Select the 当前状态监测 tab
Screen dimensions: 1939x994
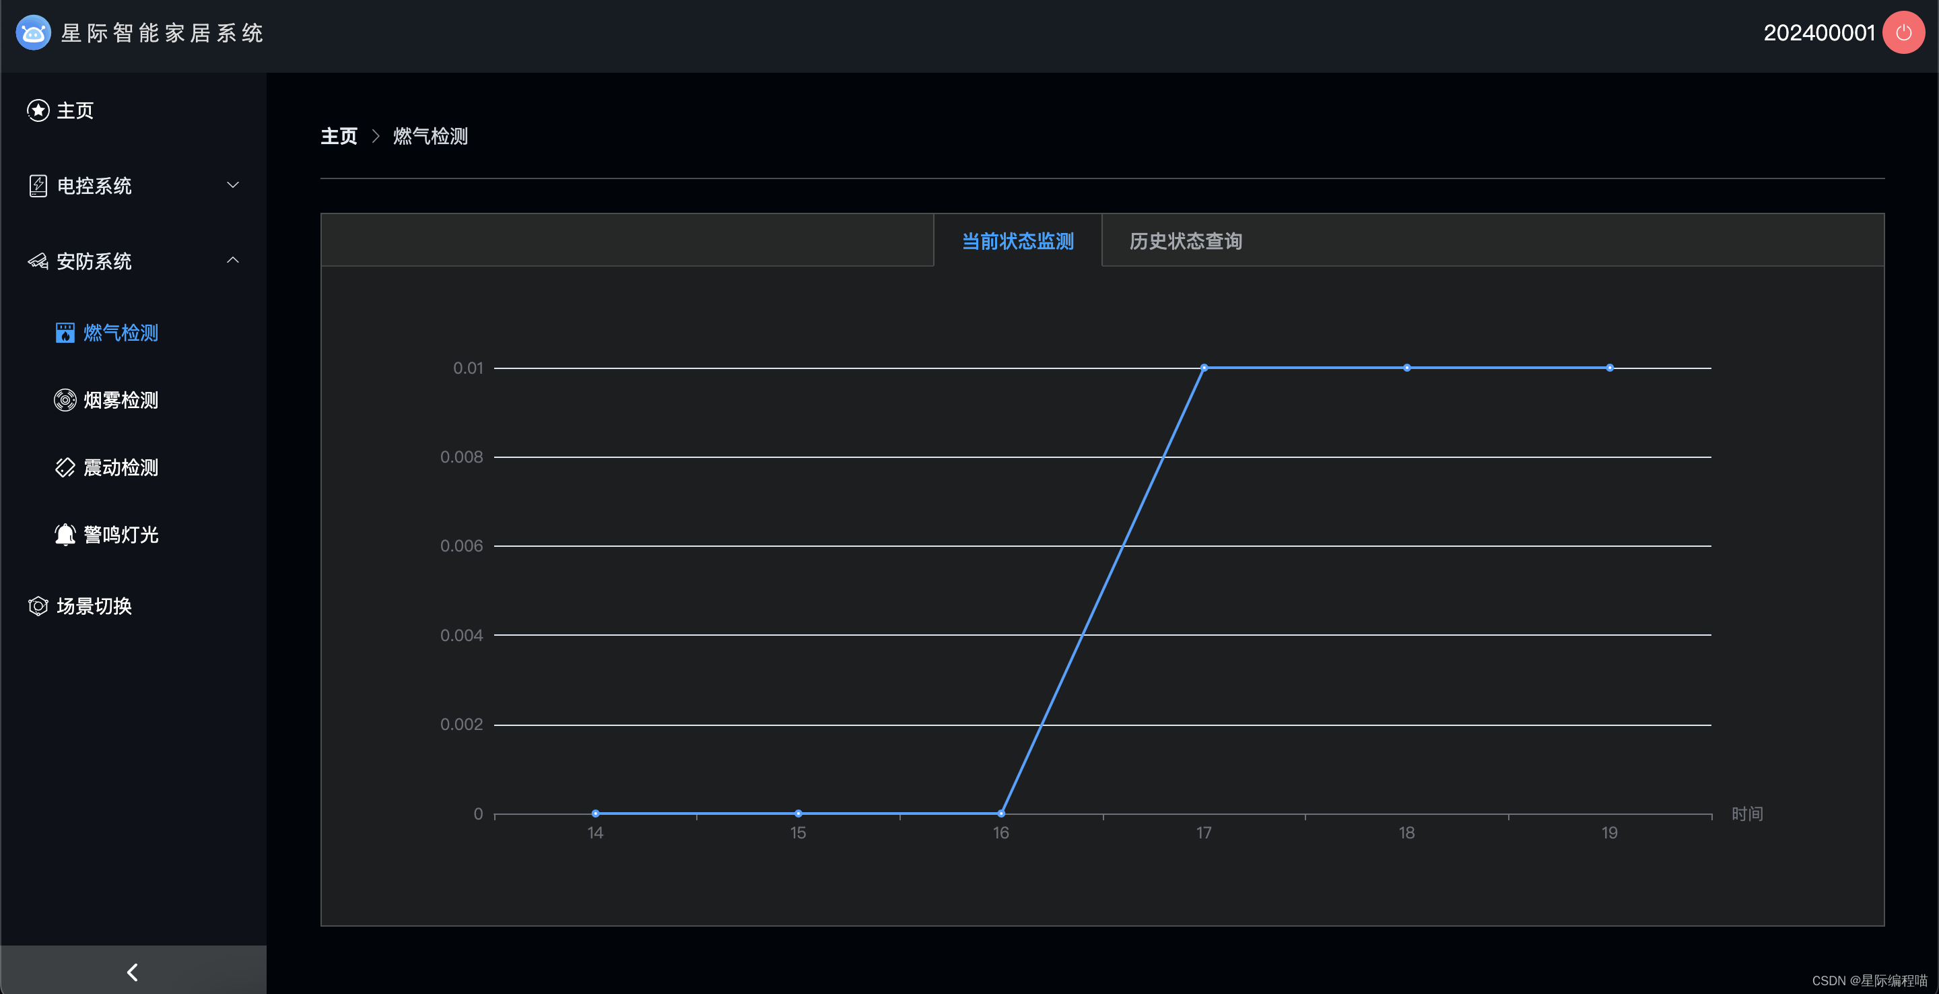pos(1018,241)
